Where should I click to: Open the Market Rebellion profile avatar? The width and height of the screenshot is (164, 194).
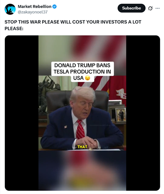[10, 9]
